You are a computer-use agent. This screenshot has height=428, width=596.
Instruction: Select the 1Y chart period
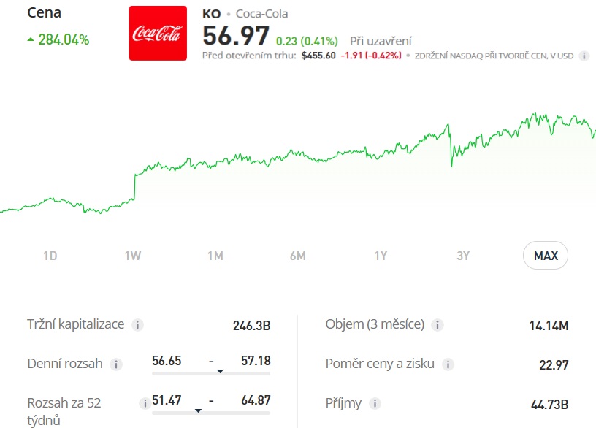tap(381, 255)
